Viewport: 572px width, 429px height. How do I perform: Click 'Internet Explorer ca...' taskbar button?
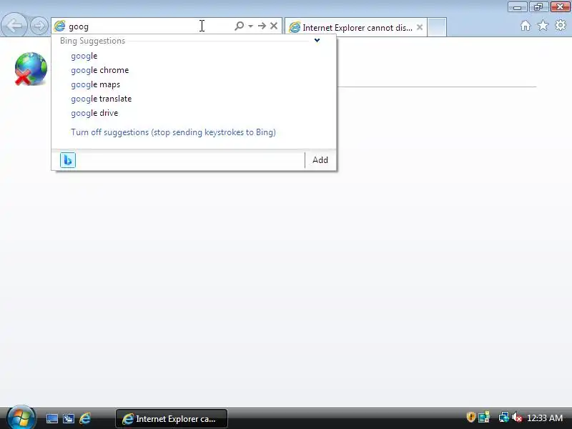pyautogui.click(x=172, y=418)
